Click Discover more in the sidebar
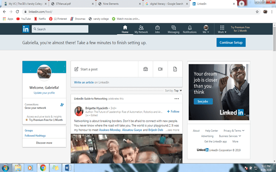The height and width of the screenshot is (172, 276). coord(44,143)
